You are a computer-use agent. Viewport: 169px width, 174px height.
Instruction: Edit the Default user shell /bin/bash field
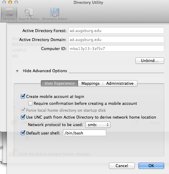click(85, 133)
